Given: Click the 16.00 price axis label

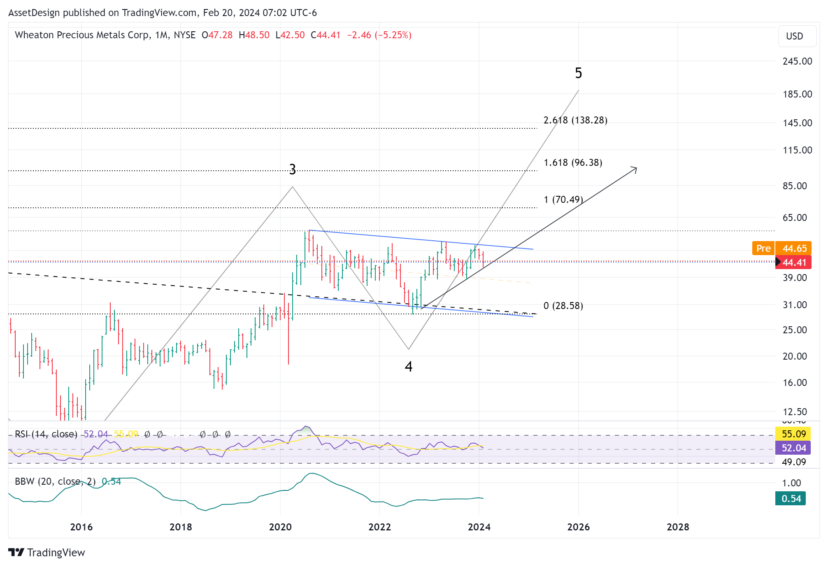Looking at the screenshot, I should click(795, 383).
